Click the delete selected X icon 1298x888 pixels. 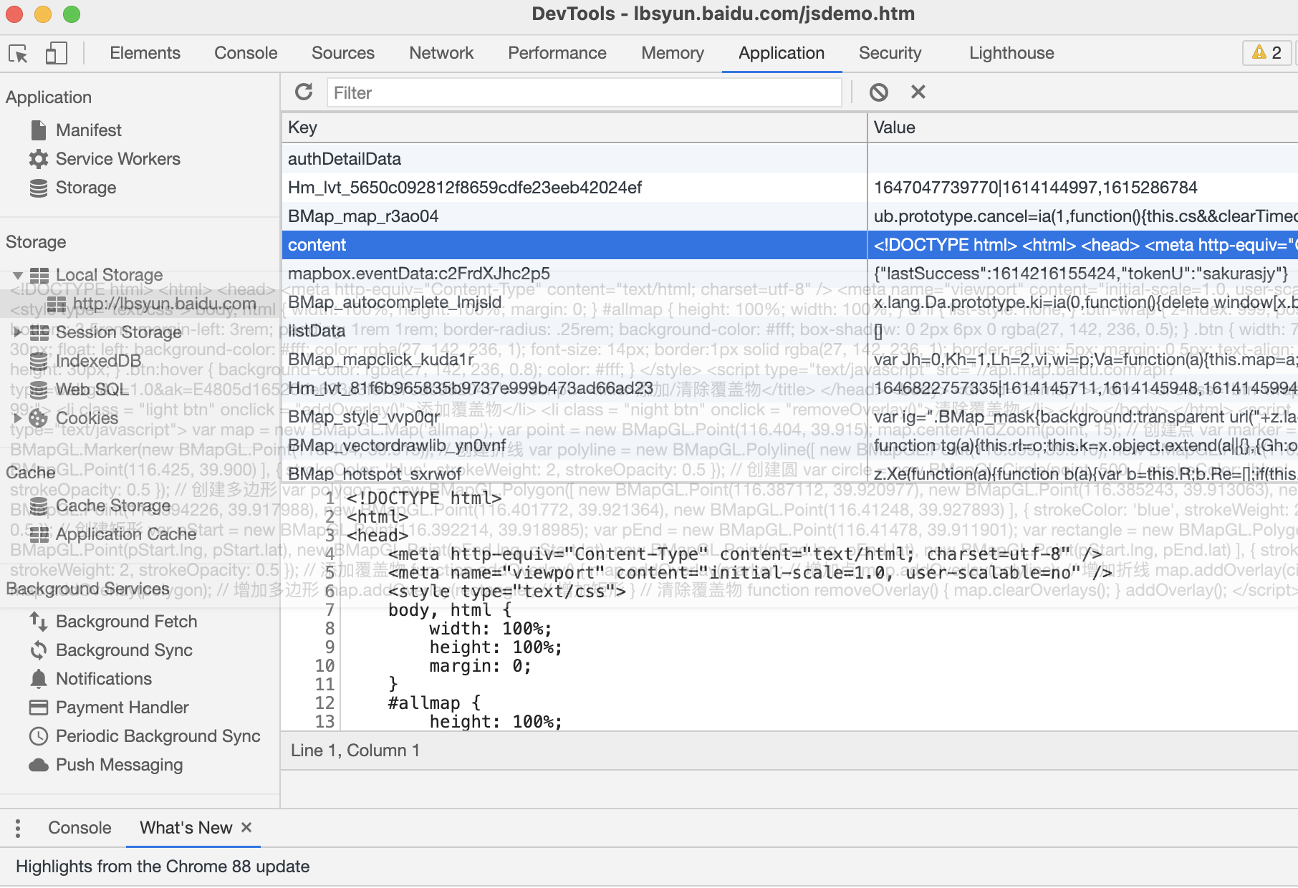click(x=918, y=92)
